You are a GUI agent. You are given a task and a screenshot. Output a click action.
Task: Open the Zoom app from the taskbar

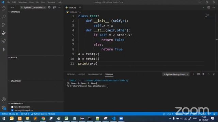tap(121, 119)
